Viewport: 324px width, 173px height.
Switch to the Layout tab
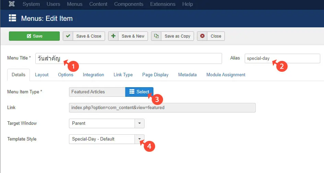[x=42, y=75]
